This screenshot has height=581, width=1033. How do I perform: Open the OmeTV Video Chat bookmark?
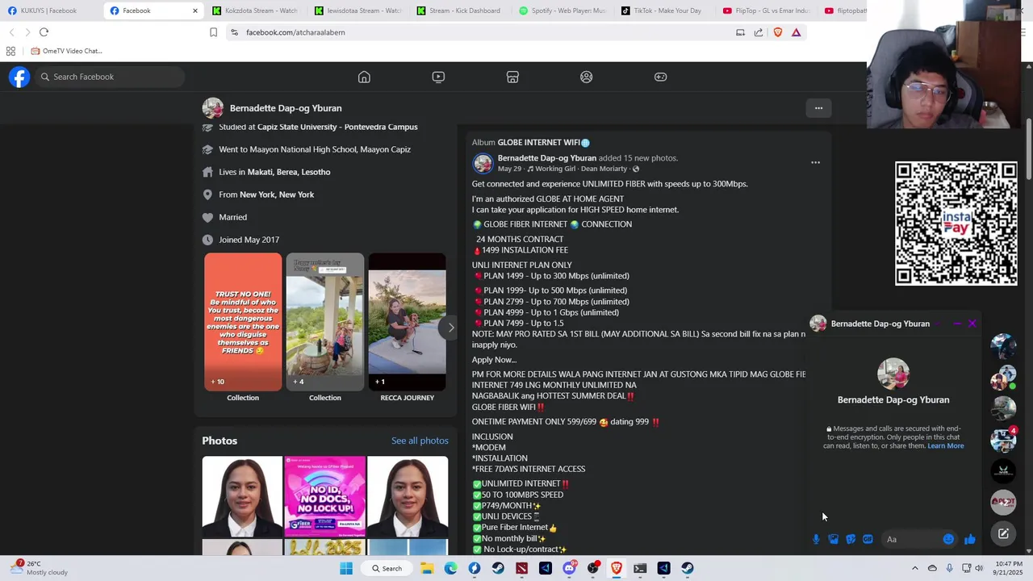(x=66, y=51)
